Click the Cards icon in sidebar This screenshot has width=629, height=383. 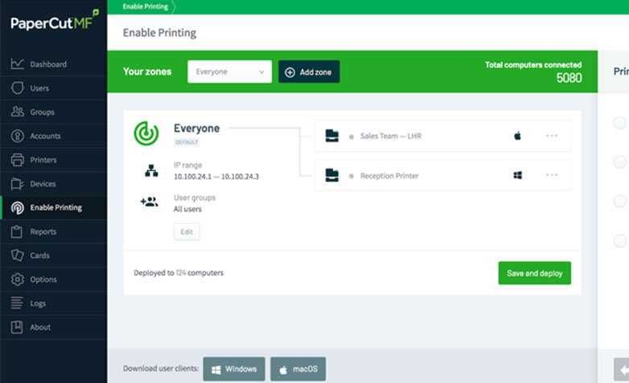point(17,255)
